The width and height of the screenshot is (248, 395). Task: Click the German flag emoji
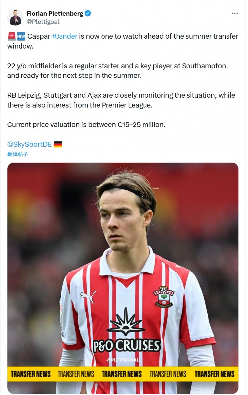[58, 144]
